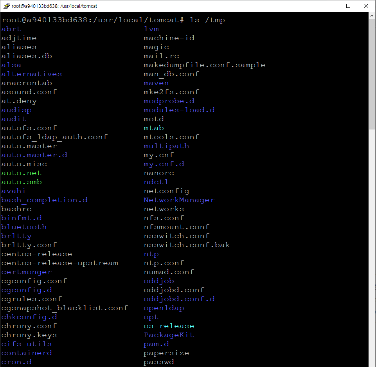Minimize the terminal window
Screen dimensions: 376x367
tap(331, 6)
